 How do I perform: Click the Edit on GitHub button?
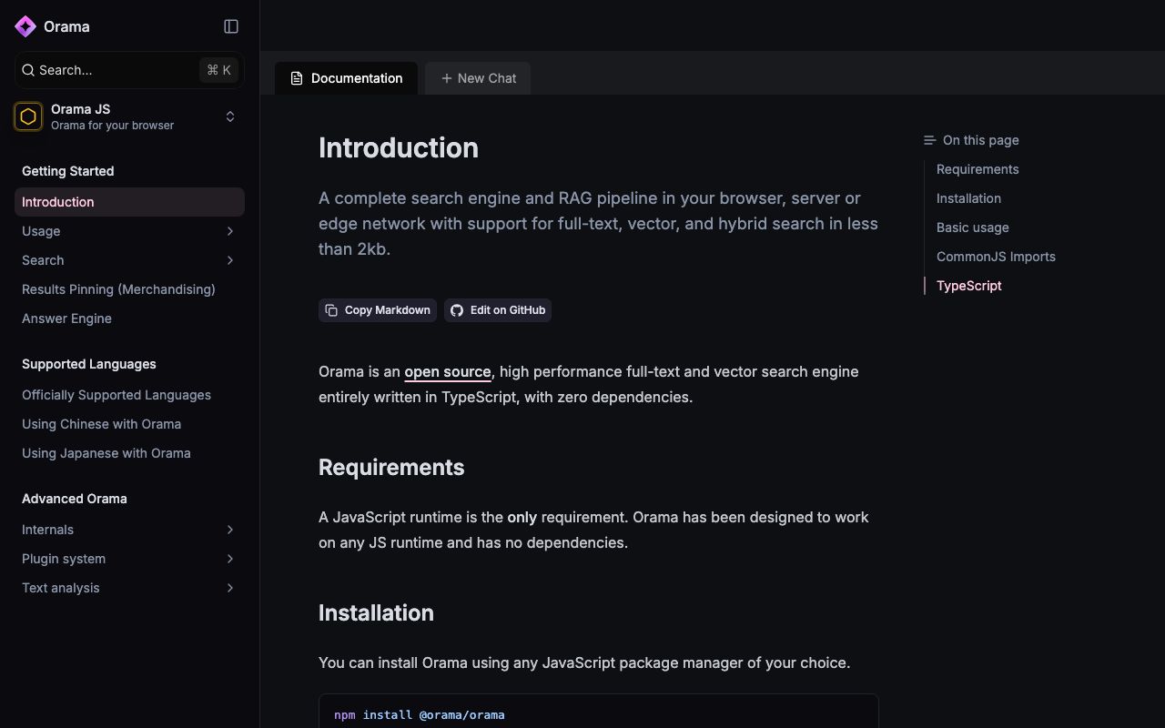point(498,310)
